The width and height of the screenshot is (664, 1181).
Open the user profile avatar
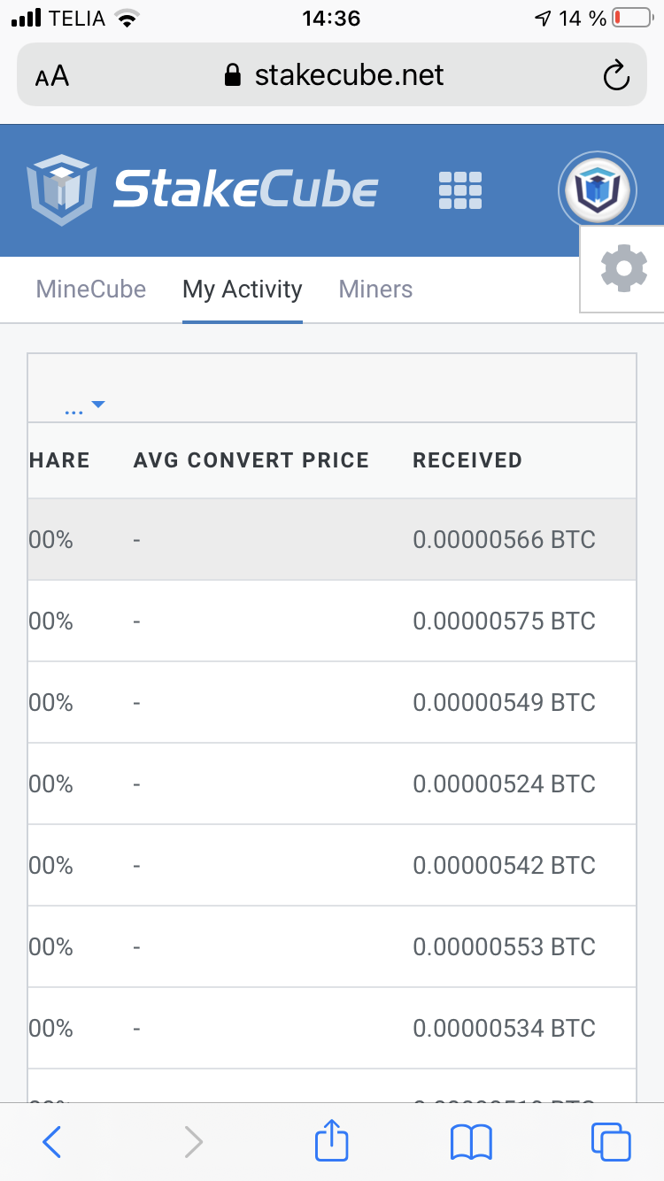598,189
